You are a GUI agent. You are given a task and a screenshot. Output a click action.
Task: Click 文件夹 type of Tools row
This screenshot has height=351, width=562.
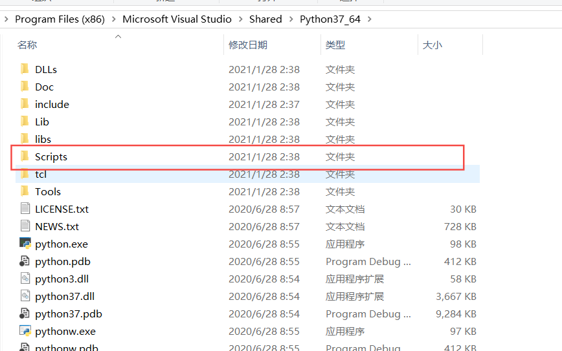[340, 192]
